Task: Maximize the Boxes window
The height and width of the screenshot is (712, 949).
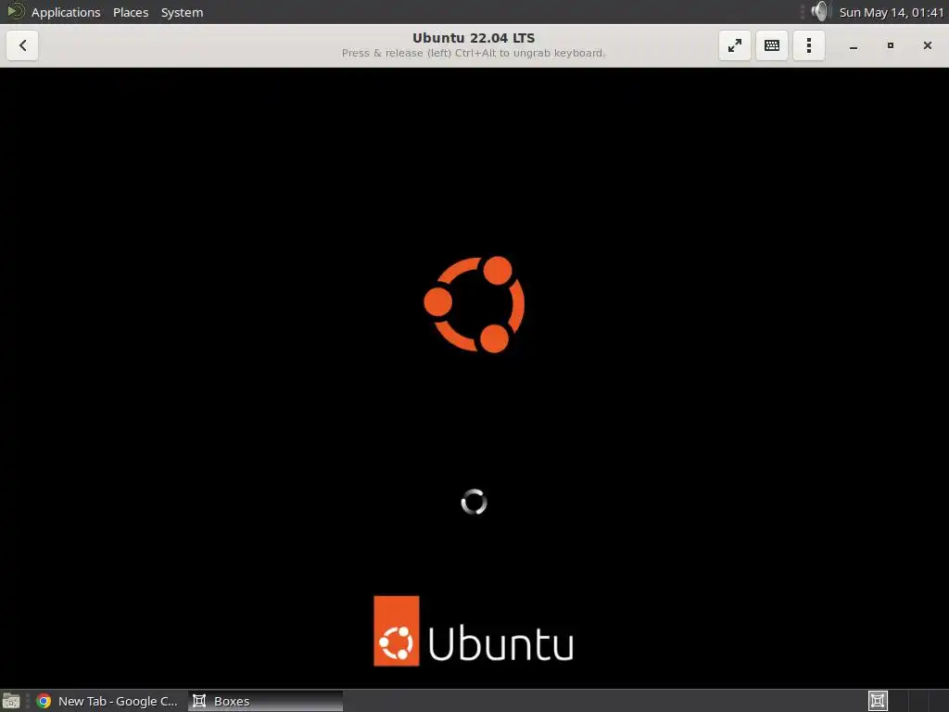Action: coord(891,45)
